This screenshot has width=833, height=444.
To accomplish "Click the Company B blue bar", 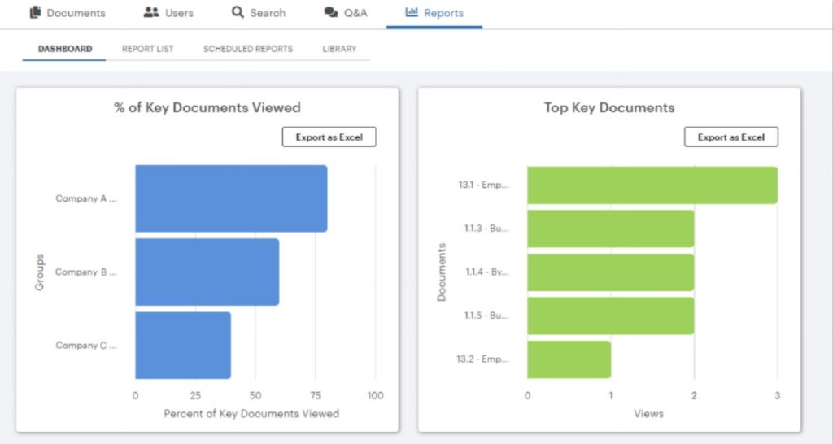I will pyautogui.click(x=207, y=272).
